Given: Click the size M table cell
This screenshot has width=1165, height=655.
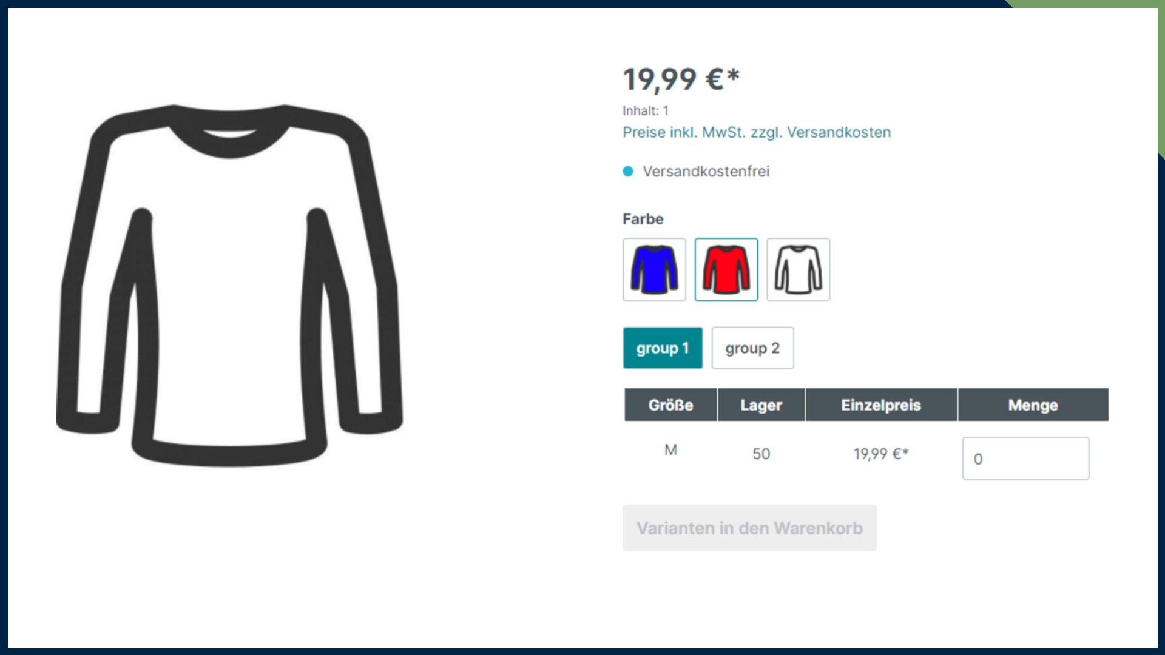Looking at the screenshot, I should pyautogui.click(x=670, y=450).
